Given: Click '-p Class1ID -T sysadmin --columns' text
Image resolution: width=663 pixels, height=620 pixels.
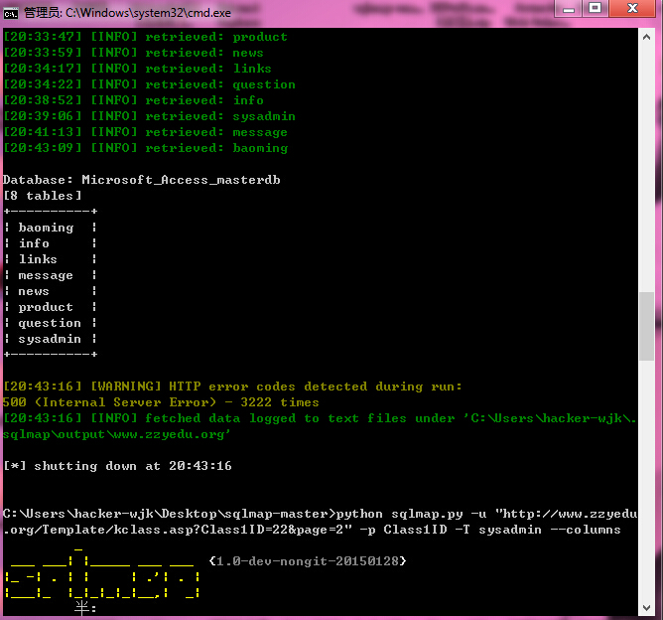Looking at the screenshot, I should [490, 530].
